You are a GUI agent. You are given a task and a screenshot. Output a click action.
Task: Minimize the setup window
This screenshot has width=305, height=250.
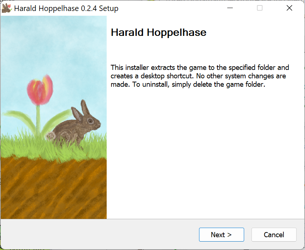click(x=230, y=8)
